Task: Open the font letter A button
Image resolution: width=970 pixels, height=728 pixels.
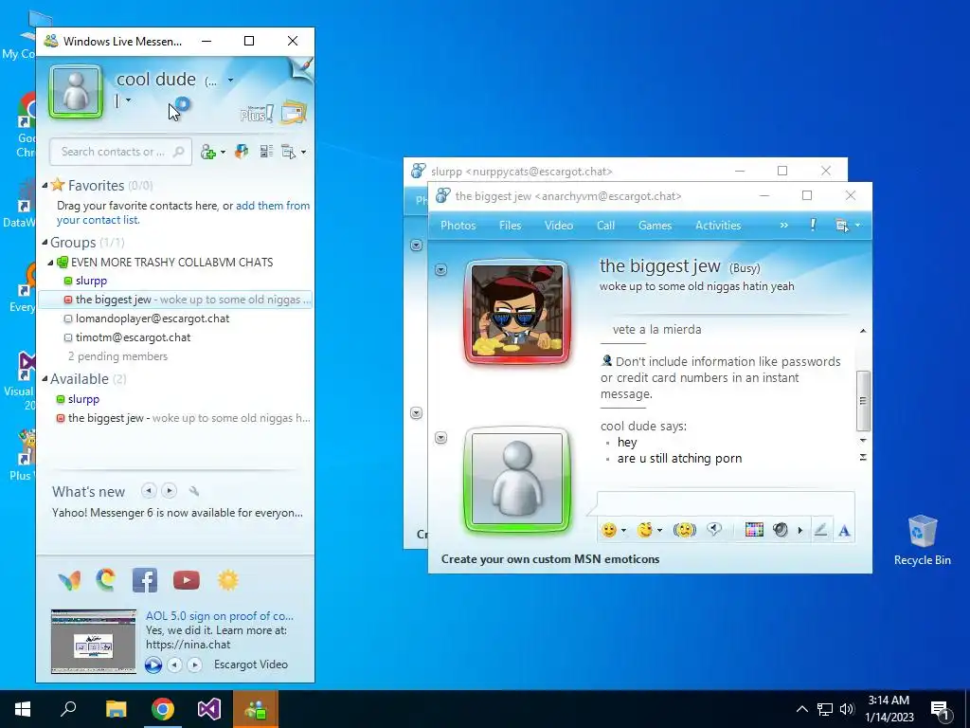Action: point(844,531)
